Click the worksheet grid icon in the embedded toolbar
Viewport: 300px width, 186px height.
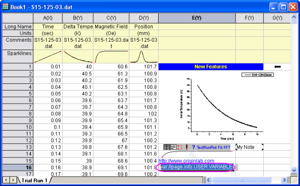pos(166,147)
